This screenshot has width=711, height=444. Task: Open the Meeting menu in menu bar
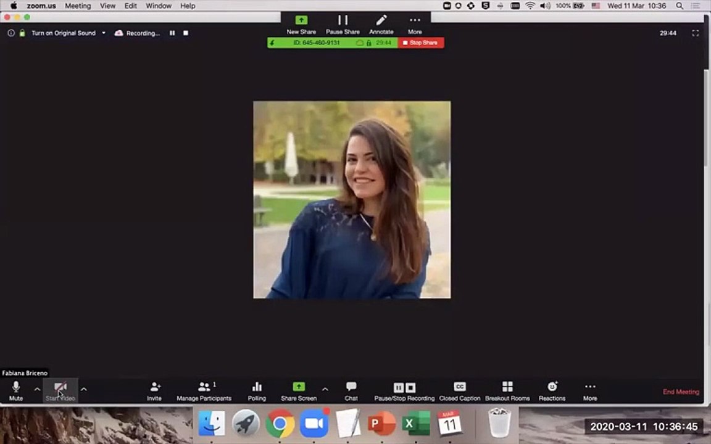point(78,6)
